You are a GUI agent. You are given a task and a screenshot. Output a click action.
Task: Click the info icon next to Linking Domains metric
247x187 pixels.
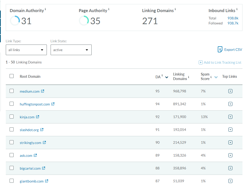click(x=175, y=9)
